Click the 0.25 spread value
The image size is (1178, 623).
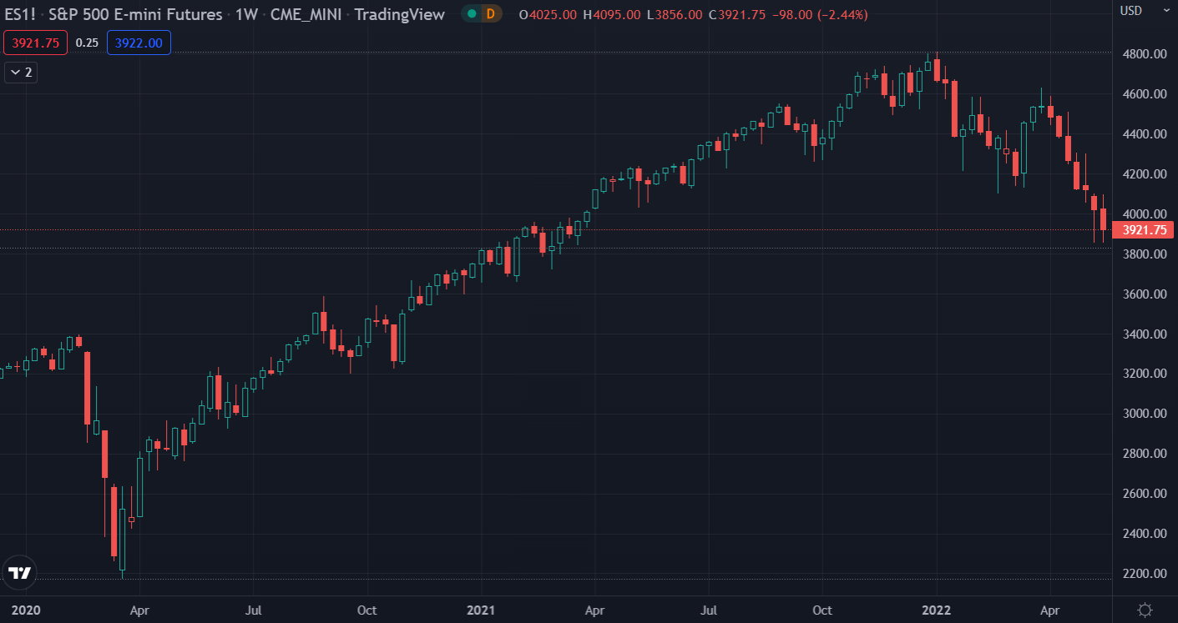(x=86, y=43)
